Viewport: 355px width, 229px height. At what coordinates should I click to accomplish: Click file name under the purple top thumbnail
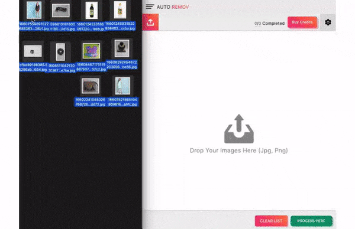(x=91, y=67)
